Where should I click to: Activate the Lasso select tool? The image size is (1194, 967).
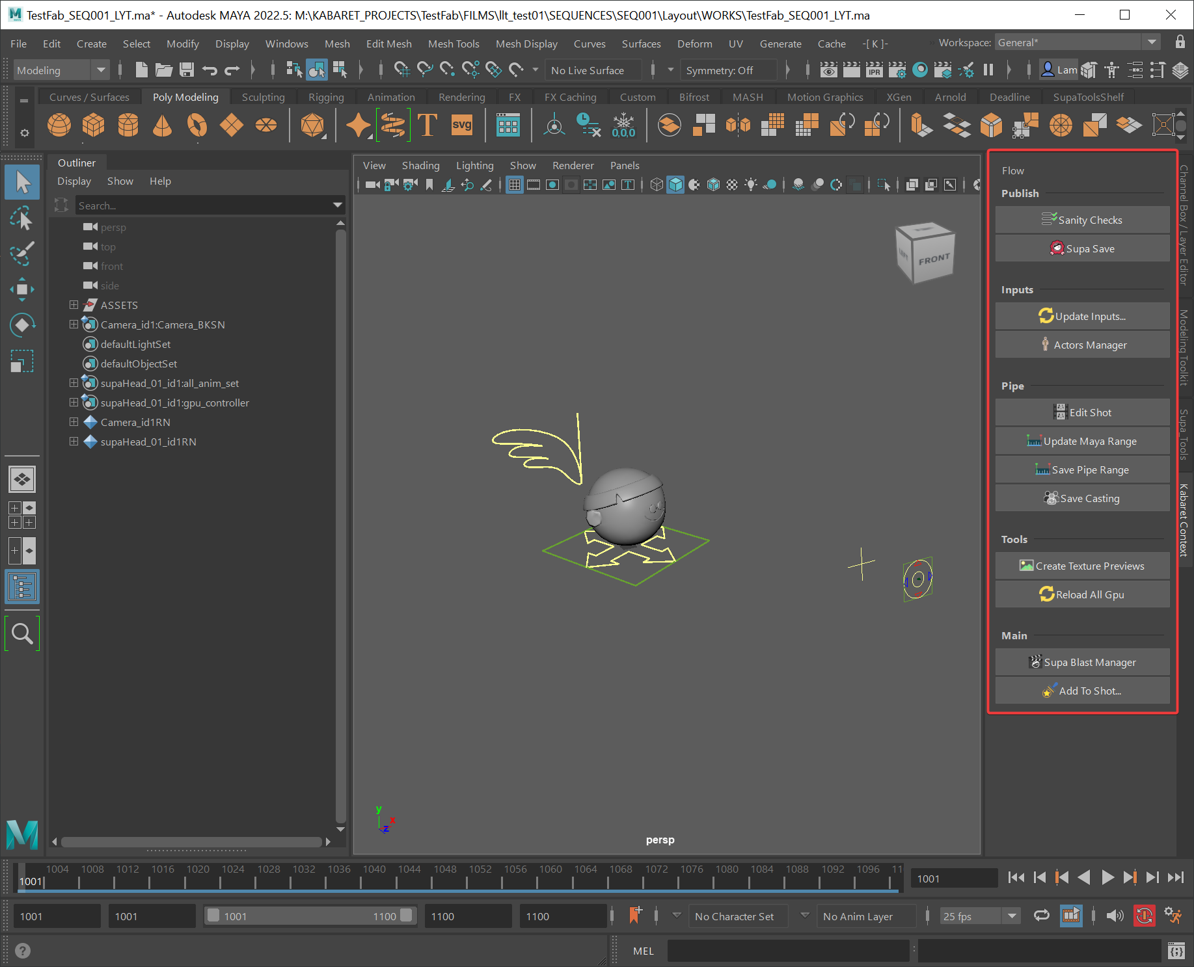click(x=22, y=219)
